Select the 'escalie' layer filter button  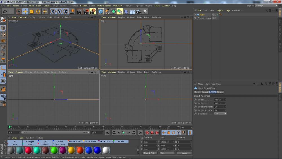[121, 141]
